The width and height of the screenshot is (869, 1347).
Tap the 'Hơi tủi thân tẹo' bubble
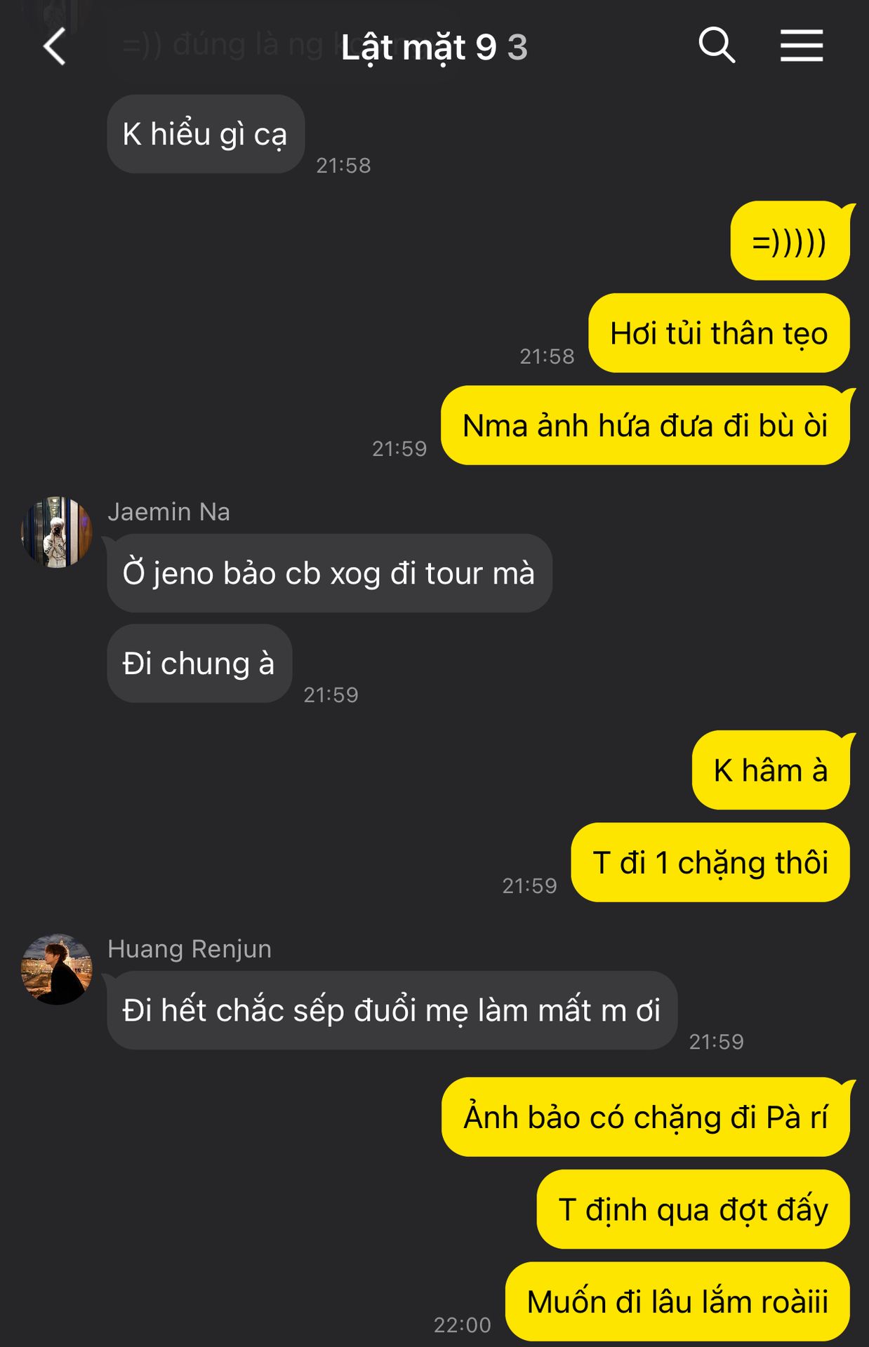tap(719, 333)
